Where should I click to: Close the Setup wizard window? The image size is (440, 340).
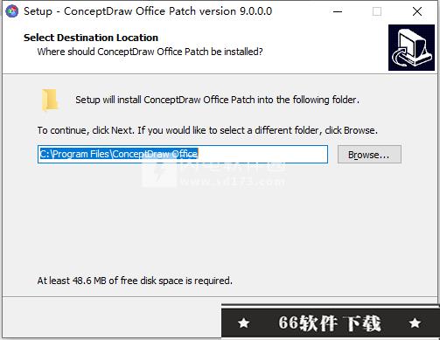[417, 11]
